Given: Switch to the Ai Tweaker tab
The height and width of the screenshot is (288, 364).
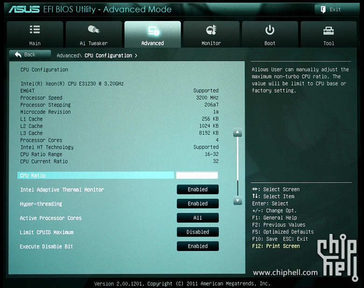Looking at the screenshot, I should (94, 35).
